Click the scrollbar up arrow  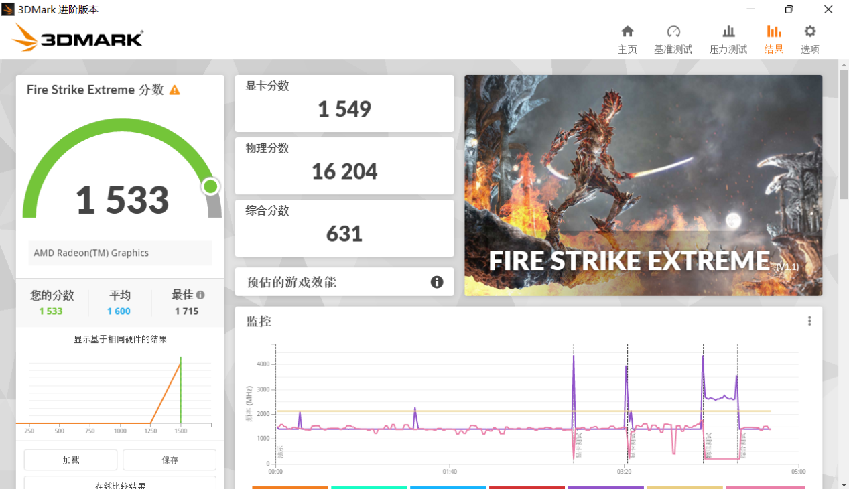(844, 64)
